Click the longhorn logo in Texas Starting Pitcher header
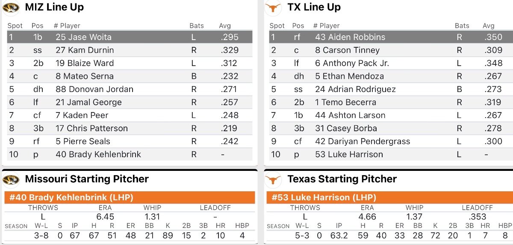The image size is (513, 245). coord(273,179)
